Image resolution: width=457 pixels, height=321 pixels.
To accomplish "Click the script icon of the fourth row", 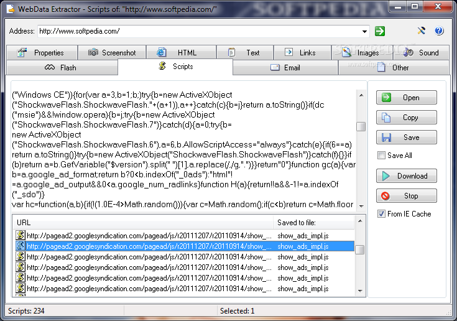I will (20, 267).
